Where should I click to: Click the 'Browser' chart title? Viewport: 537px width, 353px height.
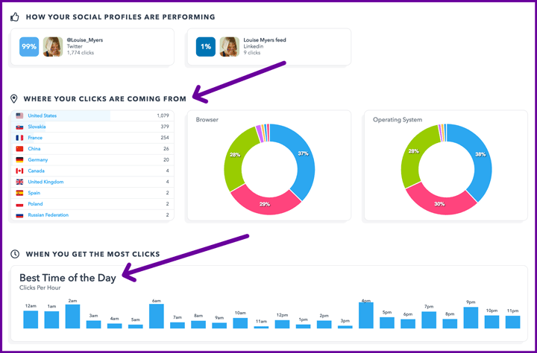(x=207, y=120)
